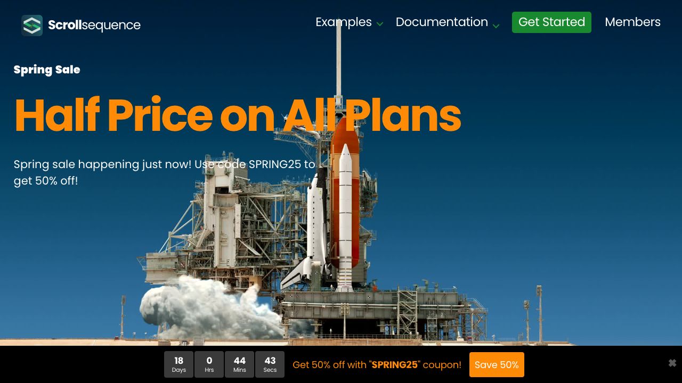Click the bold SPRING25 coupon code in banner

click(394, 365)
